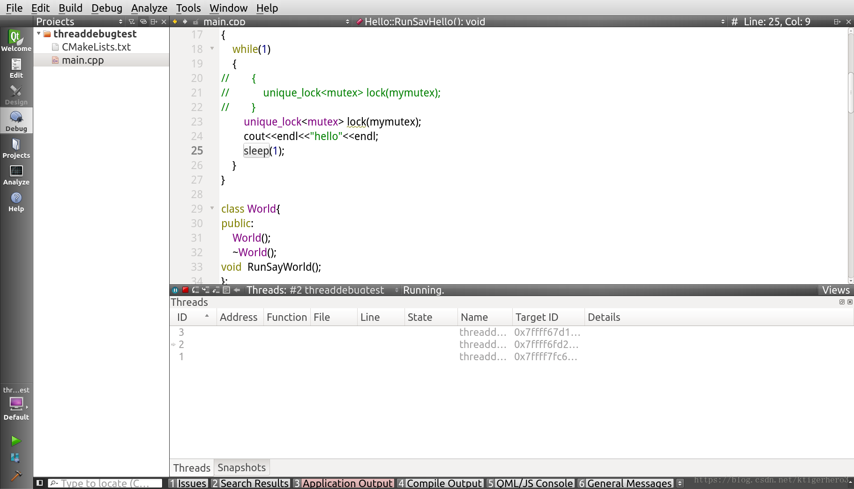Click the Step Over debugger icon
The width and height of the screenshot is (854, 489).
[195, 290]
